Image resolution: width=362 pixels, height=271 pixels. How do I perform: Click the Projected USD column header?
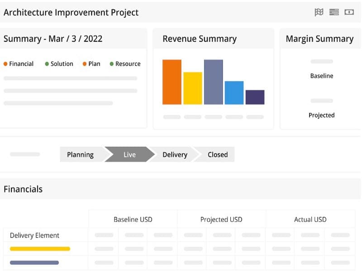[x=221, y=220]
